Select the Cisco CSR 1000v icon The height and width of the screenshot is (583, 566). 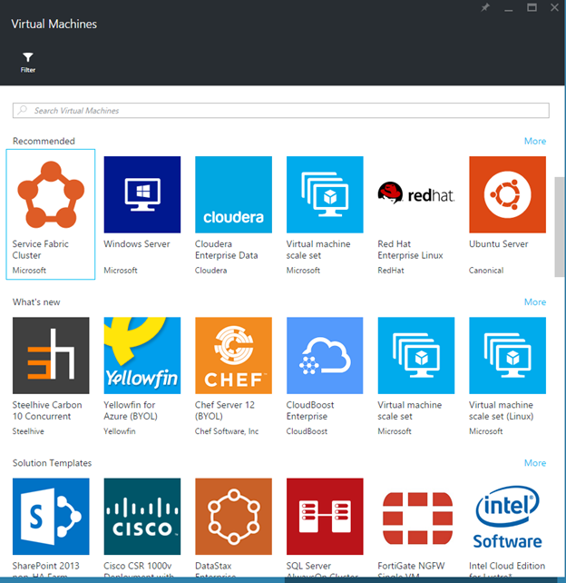click(x=142, y=517)
